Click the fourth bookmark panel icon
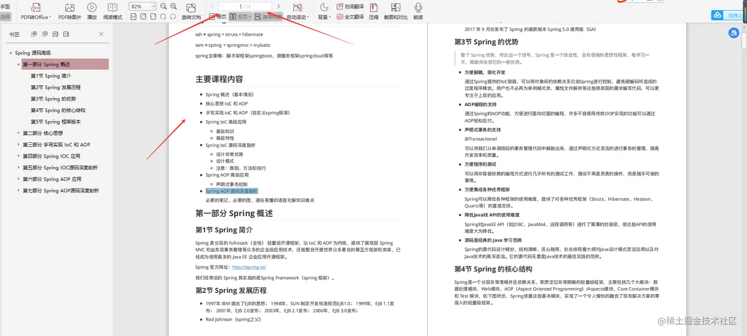 pyautogui.click(x=66, y=34)
